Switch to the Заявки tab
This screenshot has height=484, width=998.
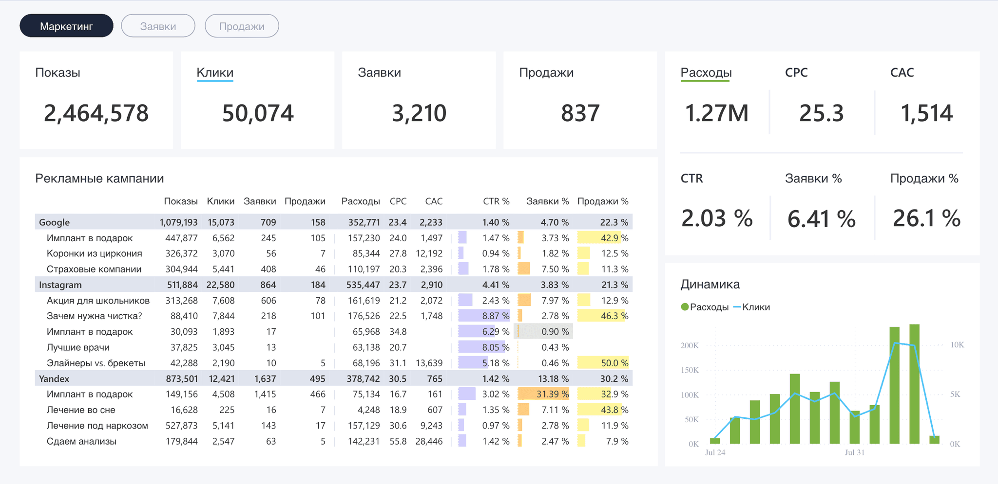[x=158, y=26]
